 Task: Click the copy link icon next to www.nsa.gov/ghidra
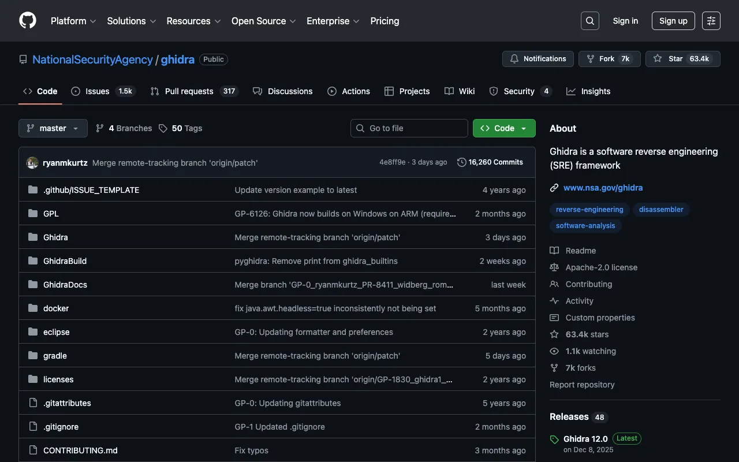(x=555, y=188)
